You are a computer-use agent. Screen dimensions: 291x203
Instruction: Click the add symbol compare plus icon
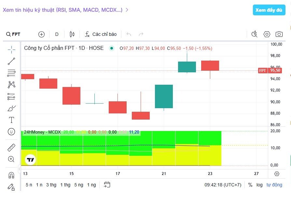click(x=41, y=34)
